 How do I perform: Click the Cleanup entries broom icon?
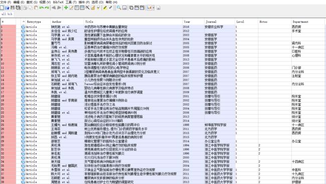pyautogui.click(x=93, y=8)
